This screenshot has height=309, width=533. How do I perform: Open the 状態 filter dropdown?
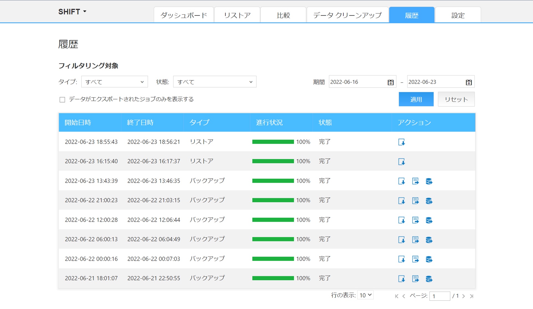(x=215, y=82)
